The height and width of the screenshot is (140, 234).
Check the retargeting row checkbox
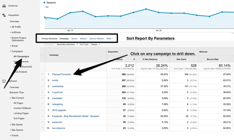click(x=42, y=104)
